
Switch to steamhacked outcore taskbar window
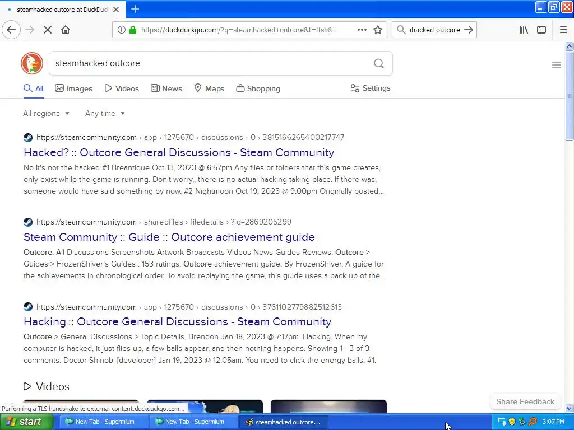coord(283,422)
